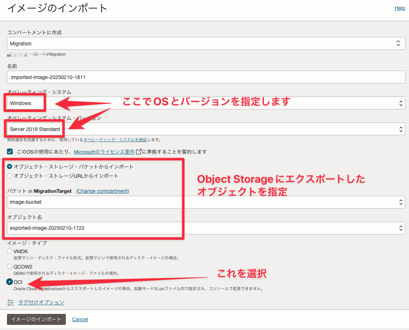Toggle the Microsoft license compliance checkbox
The width and height of the screenshot is (409, 330).
click(x=10, y=151)
